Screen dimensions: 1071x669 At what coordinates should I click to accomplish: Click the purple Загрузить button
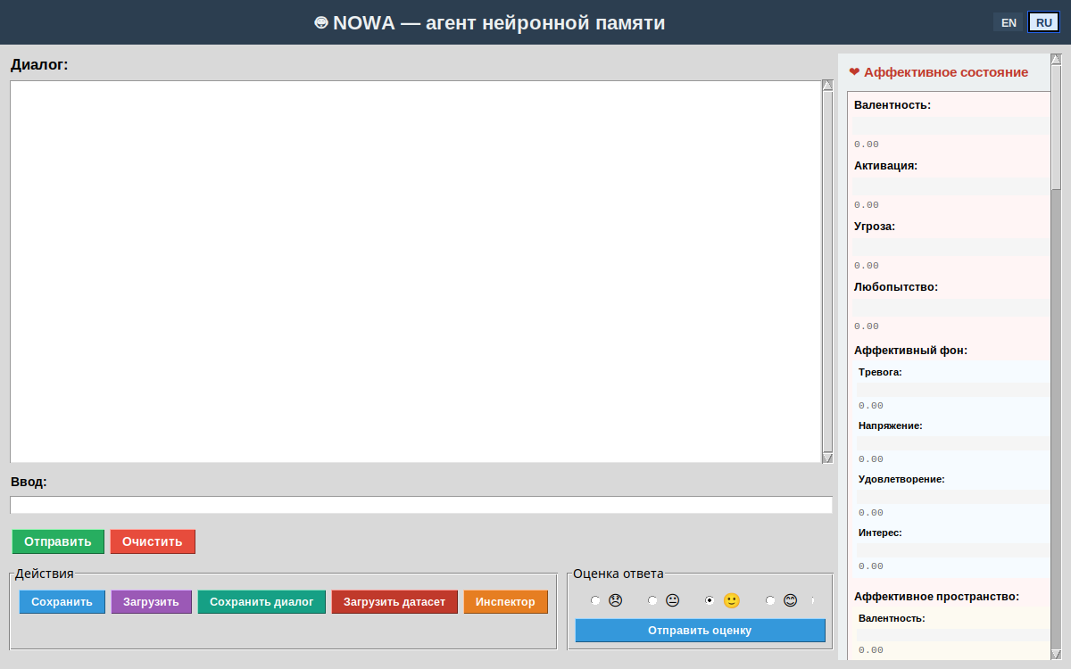coord(152,602)
